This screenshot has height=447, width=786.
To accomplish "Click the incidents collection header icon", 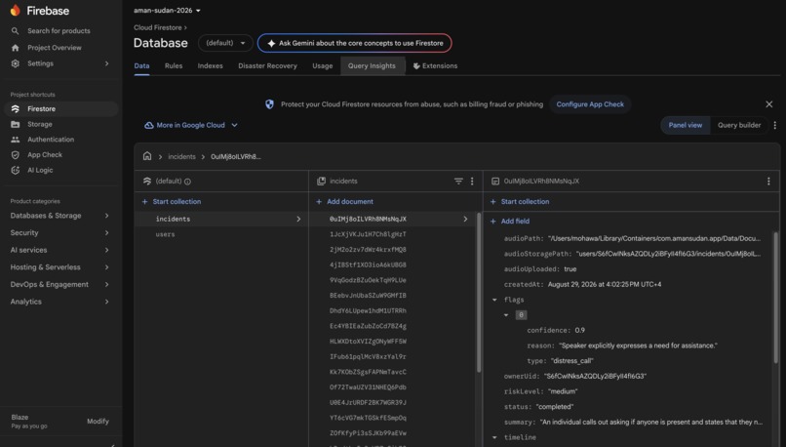I will (x=321, y=182).
